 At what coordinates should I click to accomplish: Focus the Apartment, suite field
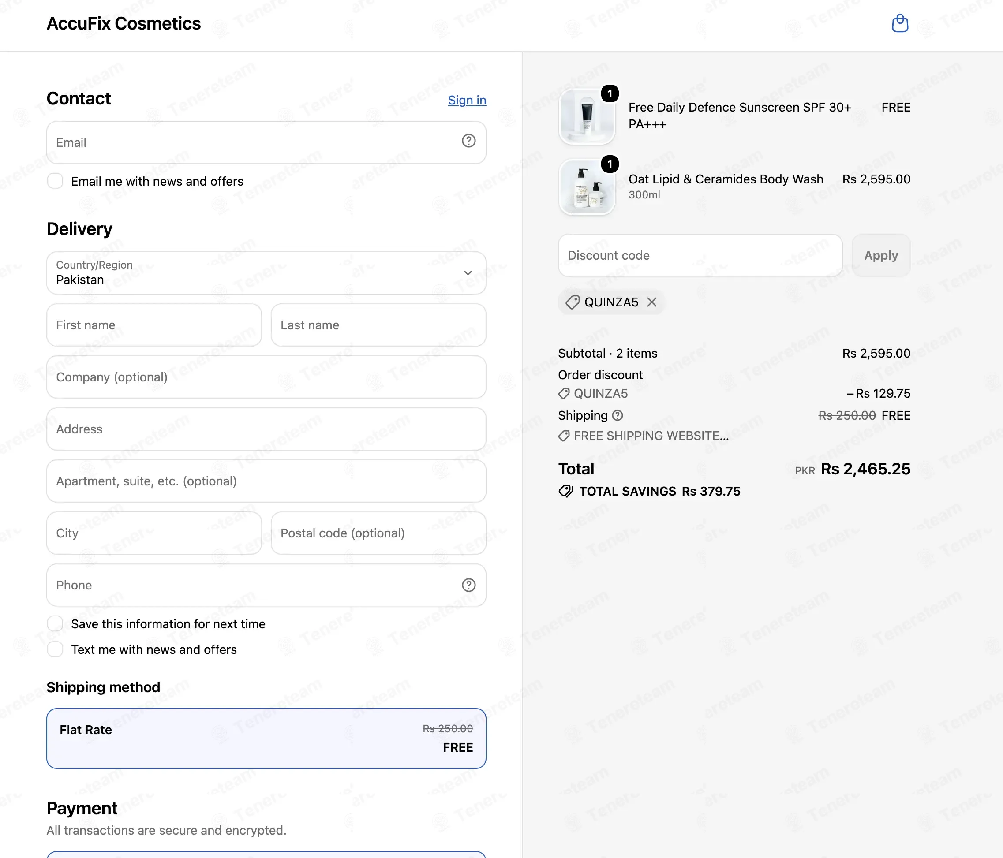266,481
